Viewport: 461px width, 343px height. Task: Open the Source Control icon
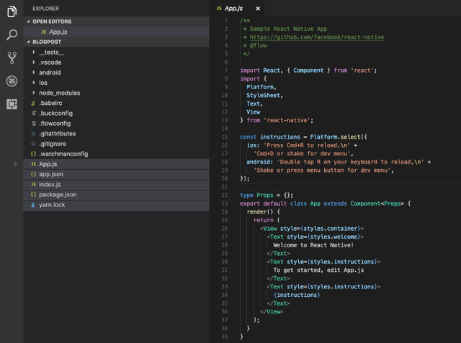click(12, 58)
